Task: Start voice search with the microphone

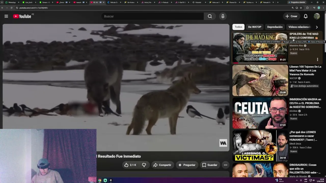Action: 223,16
